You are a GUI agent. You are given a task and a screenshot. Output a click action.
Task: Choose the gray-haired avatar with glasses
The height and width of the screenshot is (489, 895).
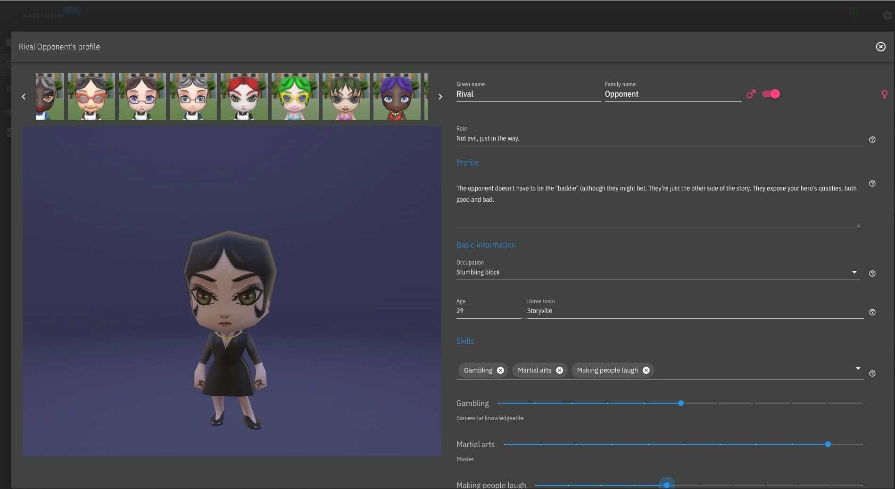click(193, 97)
